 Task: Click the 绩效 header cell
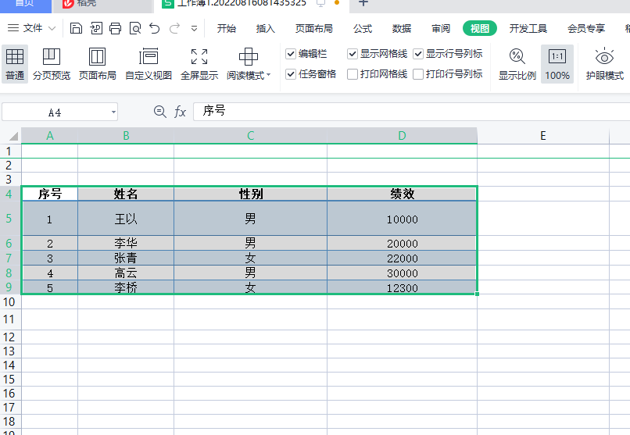(x=403, y=194)
